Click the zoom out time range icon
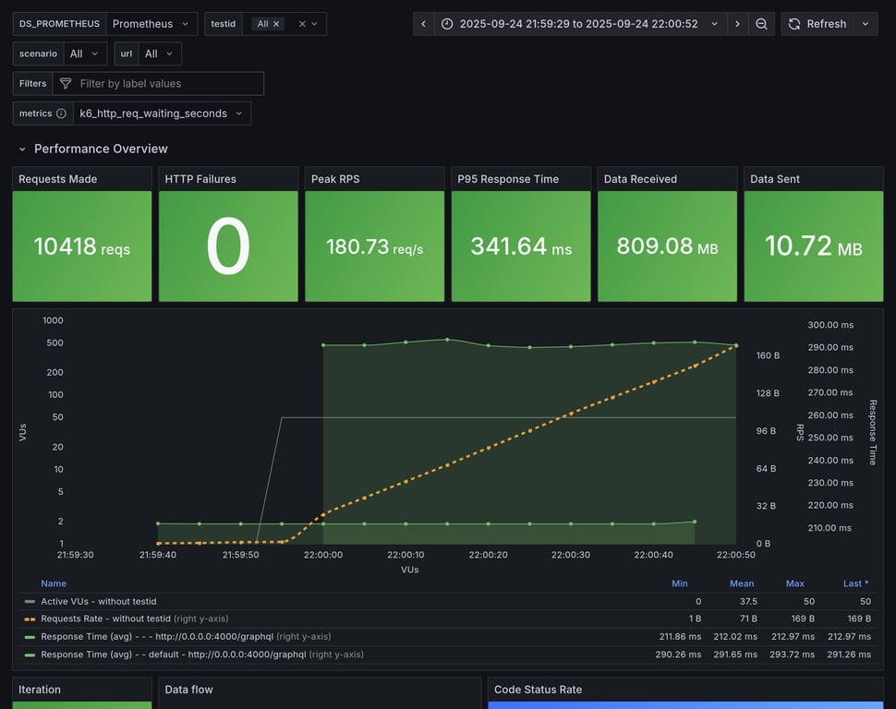This screenshot has width=896, height=709. 761,24
